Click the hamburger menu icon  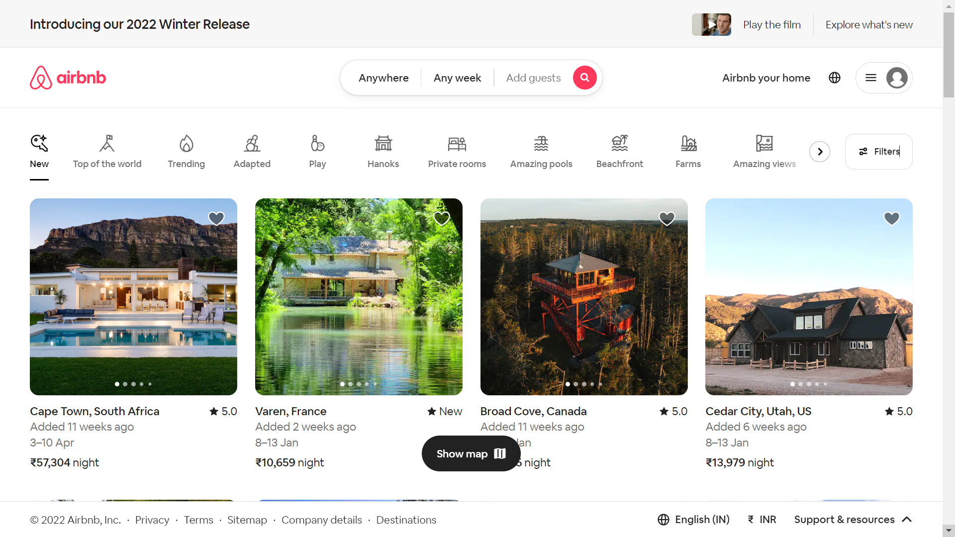pyautogui.click(x=870, y=78)
